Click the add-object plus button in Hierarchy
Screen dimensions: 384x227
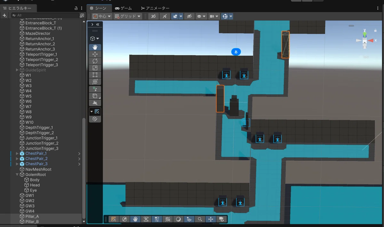pyautogui.click(x=4, y=15)
